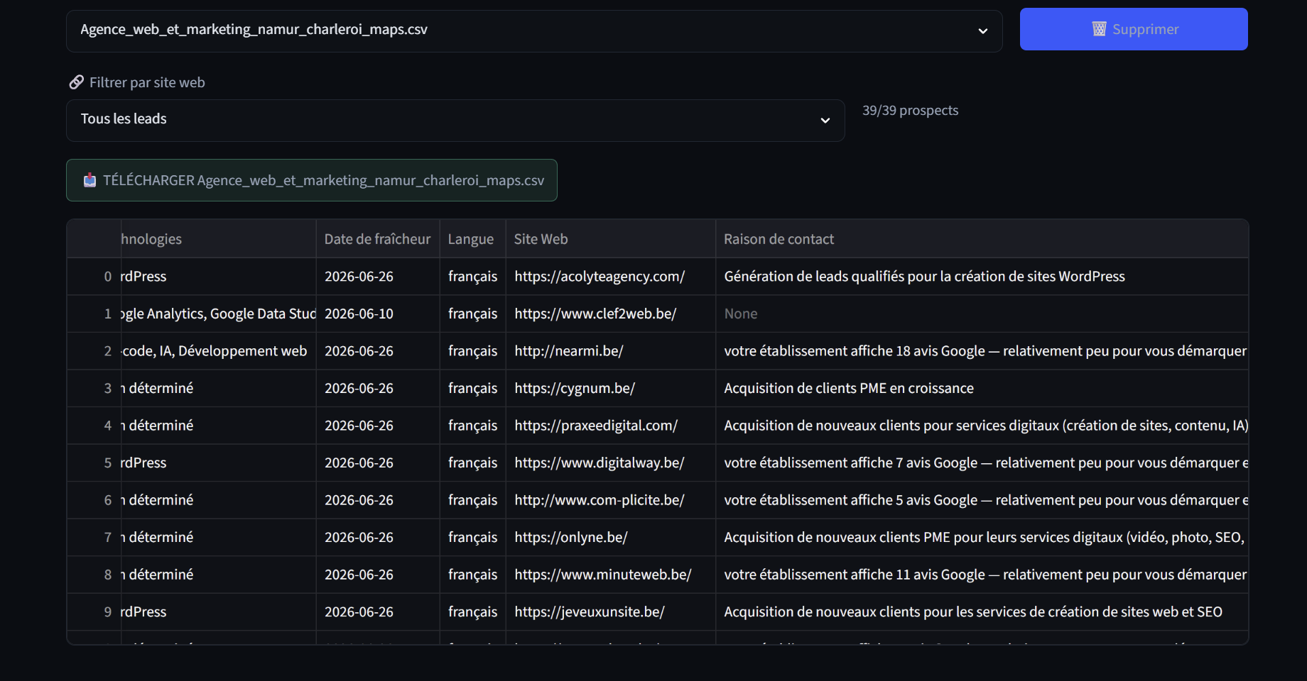
Task: Select https://www.minuteweb.be/ cell
Action: (610, 575)
